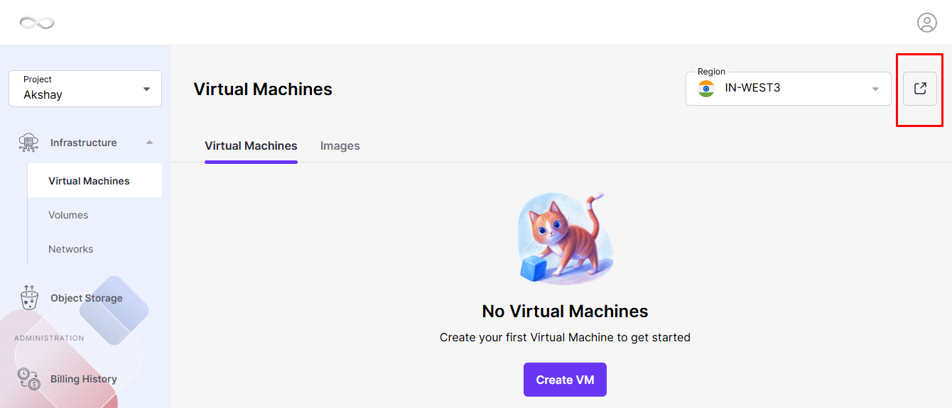Expand the Region IN-WEST3 dropdown arrow
The image size is (952, 408).
point(875,89)
